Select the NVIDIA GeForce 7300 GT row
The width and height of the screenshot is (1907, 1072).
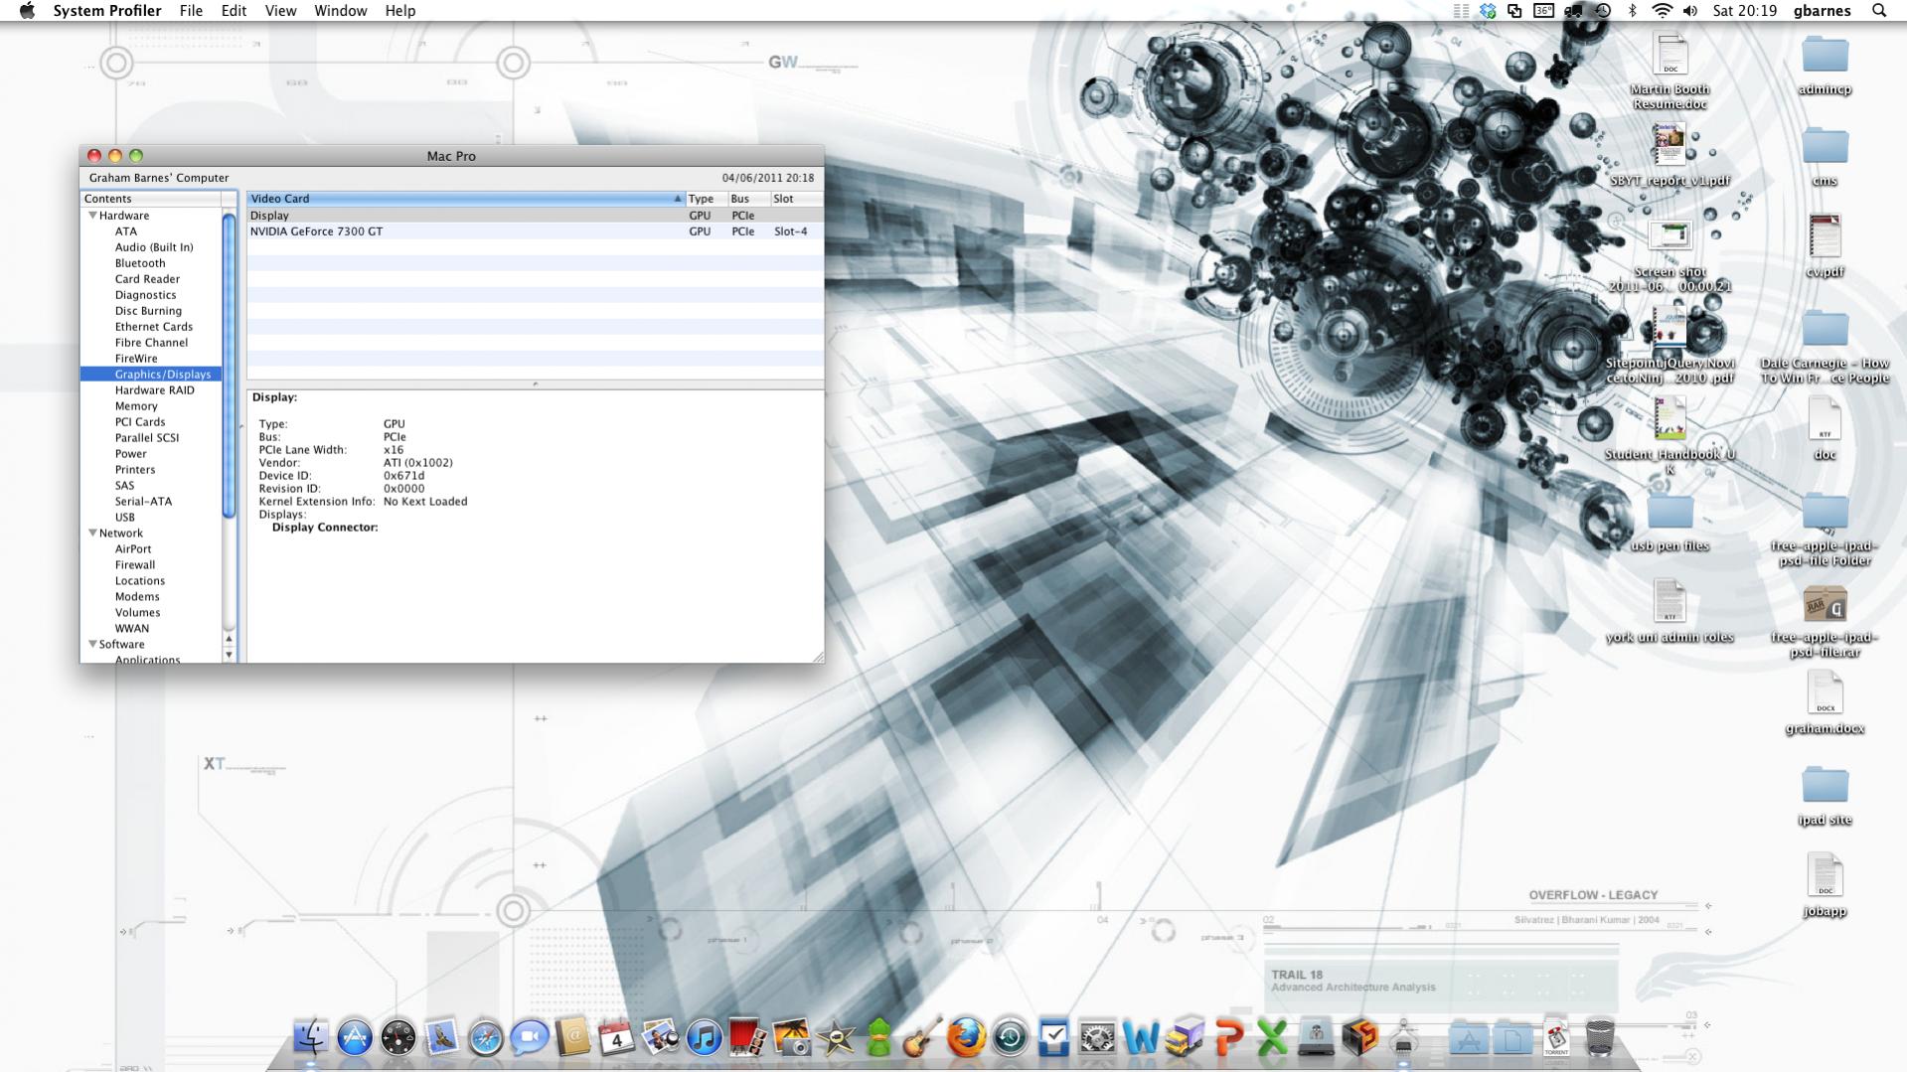(x=535, y=231)
